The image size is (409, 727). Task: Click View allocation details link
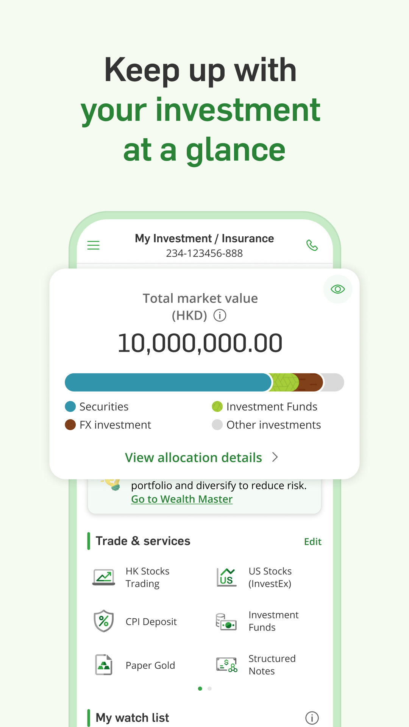pyautogui.click(x=194, y=458)
